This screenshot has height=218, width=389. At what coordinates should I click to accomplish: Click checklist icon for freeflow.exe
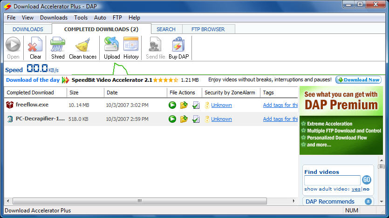click(x=196, y=105)
